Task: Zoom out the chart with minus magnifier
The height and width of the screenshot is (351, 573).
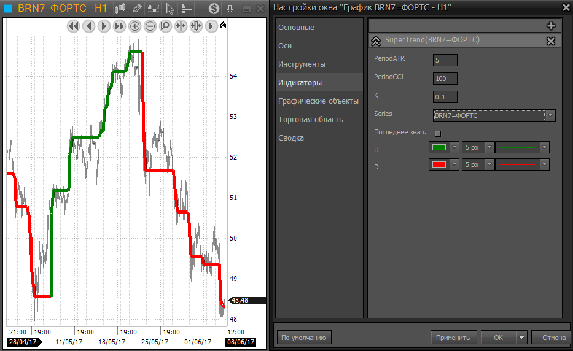Action: [x=150, y=26]
